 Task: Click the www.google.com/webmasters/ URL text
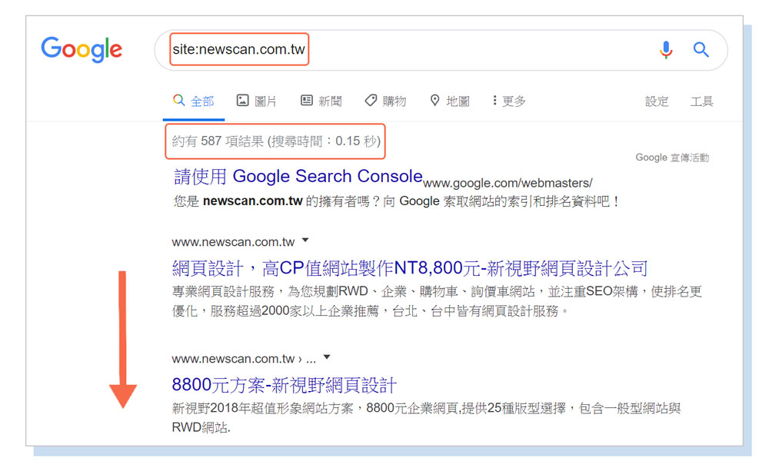point(508,183)
